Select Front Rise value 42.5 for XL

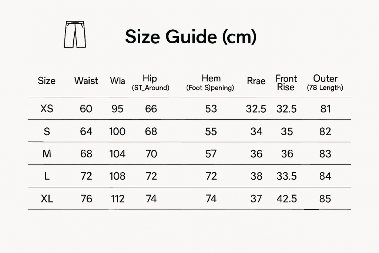287,199
